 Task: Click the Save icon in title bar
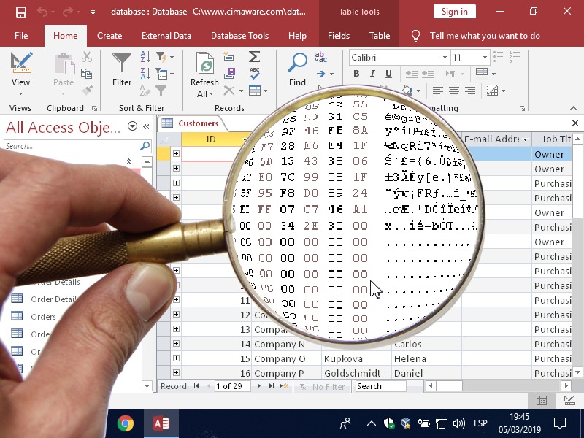pos(21,12)
